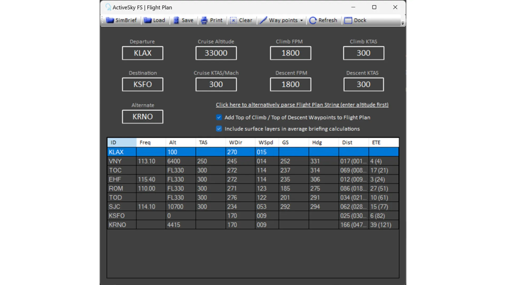Click the Hdg column header
Image resolution: width=506 pixels, height=285 pixels.
(x=324, y=142)
